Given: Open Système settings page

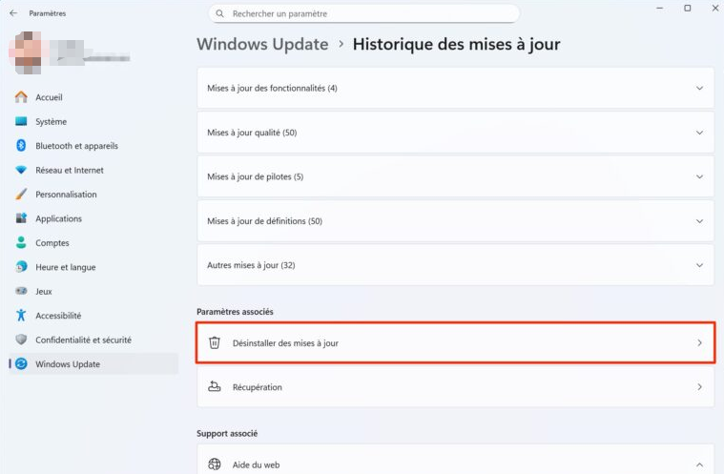Looking at the screenshot, I should coord(93,121).
